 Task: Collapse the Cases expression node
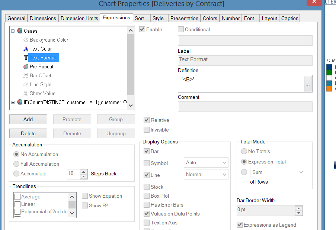coord(13,31)
